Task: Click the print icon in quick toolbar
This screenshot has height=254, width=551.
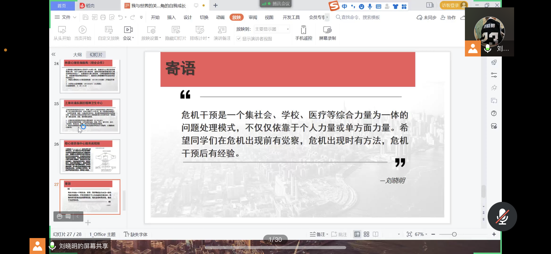Action: point(103,17)
